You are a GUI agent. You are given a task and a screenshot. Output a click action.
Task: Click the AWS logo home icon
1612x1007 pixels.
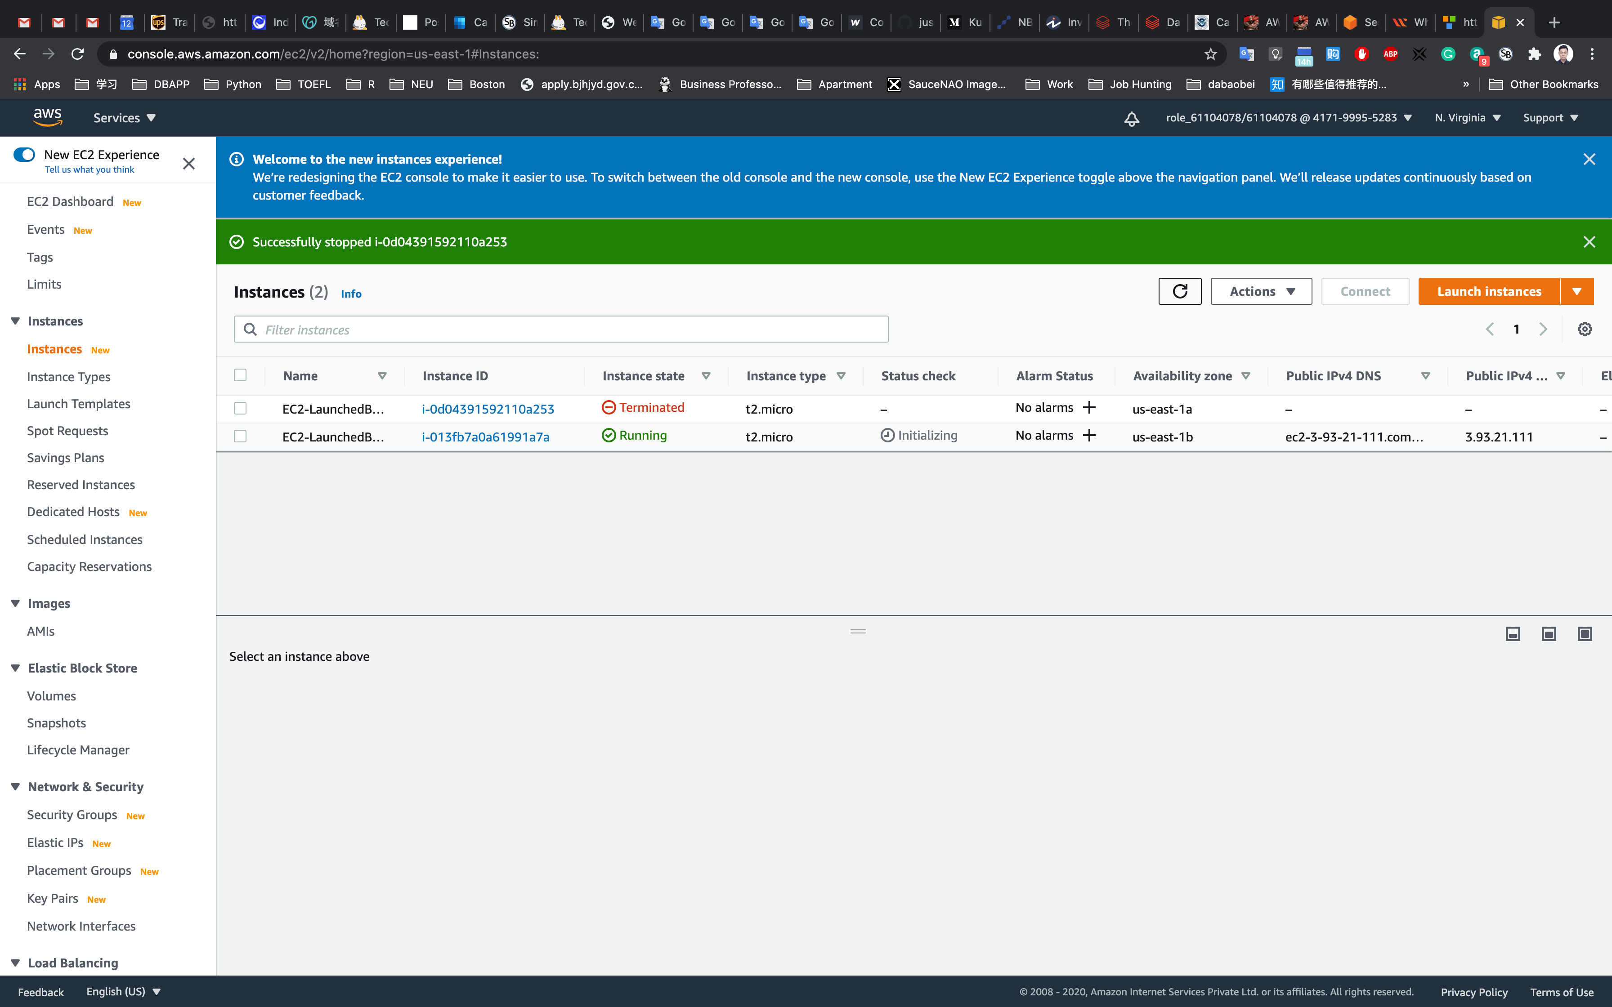pyautogui.click(x=47, y=118)
